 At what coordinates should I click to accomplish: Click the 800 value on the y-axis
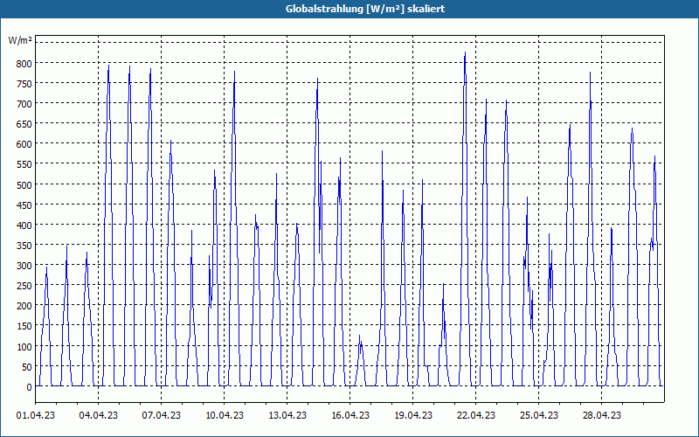pos(24,63)
